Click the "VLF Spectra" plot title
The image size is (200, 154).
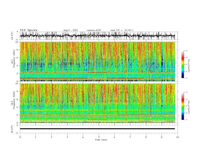pos(29,30)
